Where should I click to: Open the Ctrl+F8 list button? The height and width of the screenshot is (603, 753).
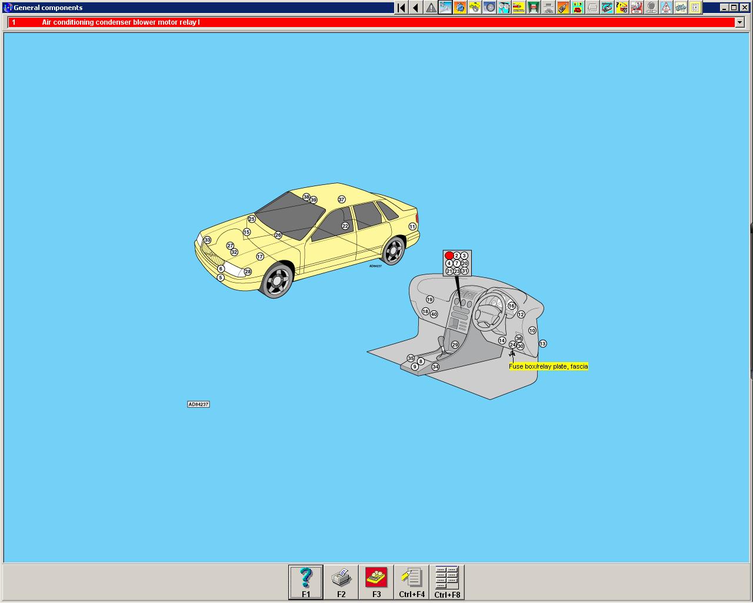(x=447, y=582)
